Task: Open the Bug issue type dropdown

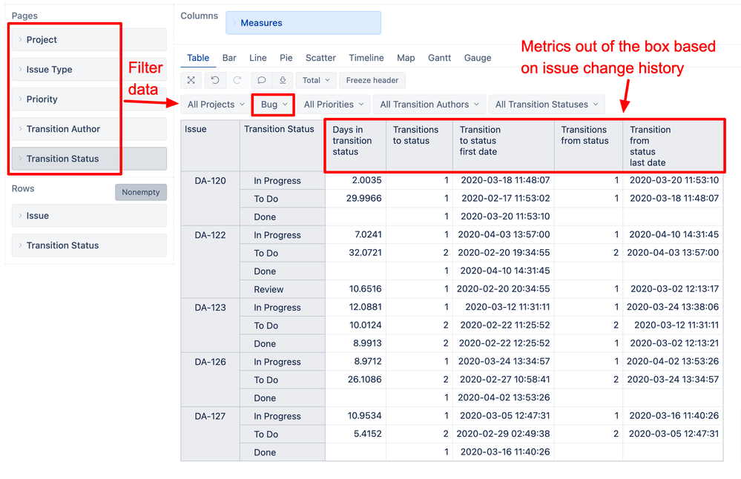Action: tap(274, 105)
